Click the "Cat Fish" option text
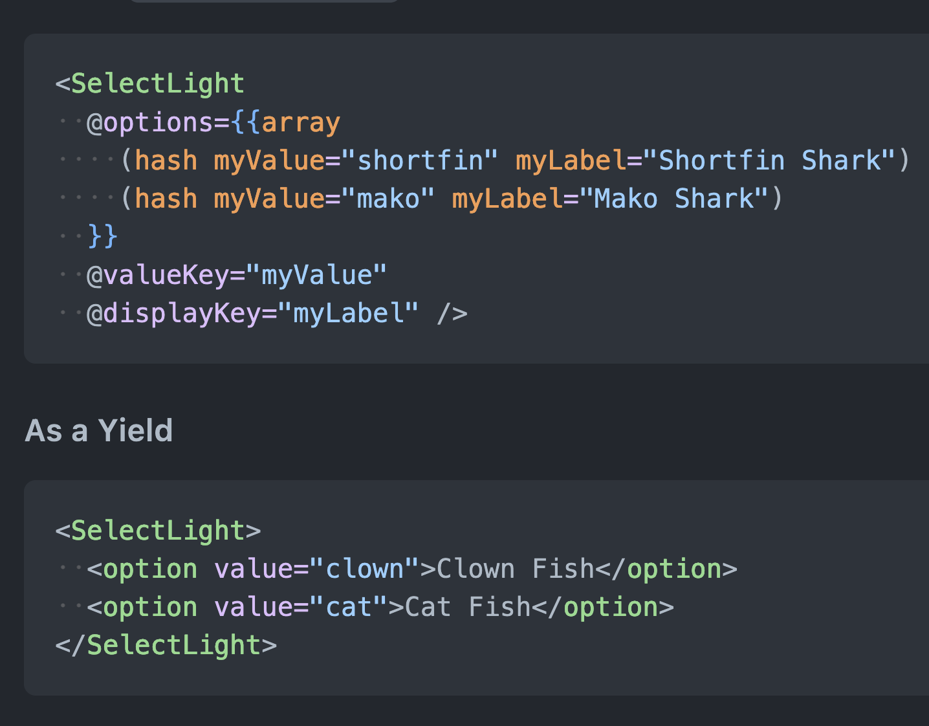The height and width of the screenshot is (726, 929). coord(468,607)
